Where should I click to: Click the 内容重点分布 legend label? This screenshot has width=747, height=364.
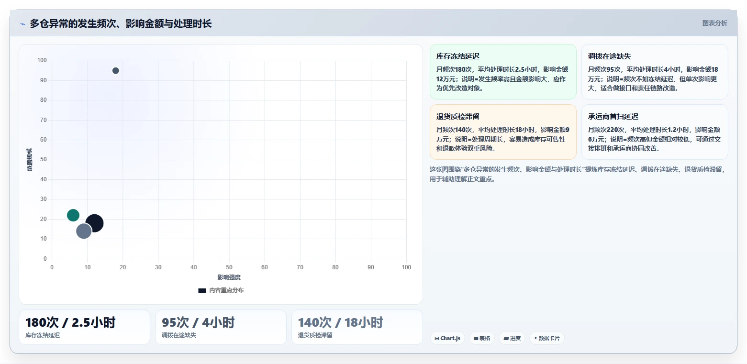pyautogui.click(x=226, y=290)
